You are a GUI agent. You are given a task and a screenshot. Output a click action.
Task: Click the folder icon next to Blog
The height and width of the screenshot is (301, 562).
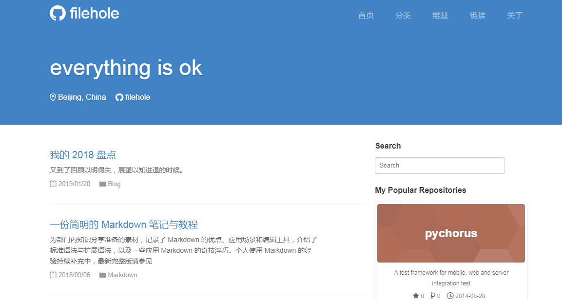pyautogui.click(x=102, y=184)
